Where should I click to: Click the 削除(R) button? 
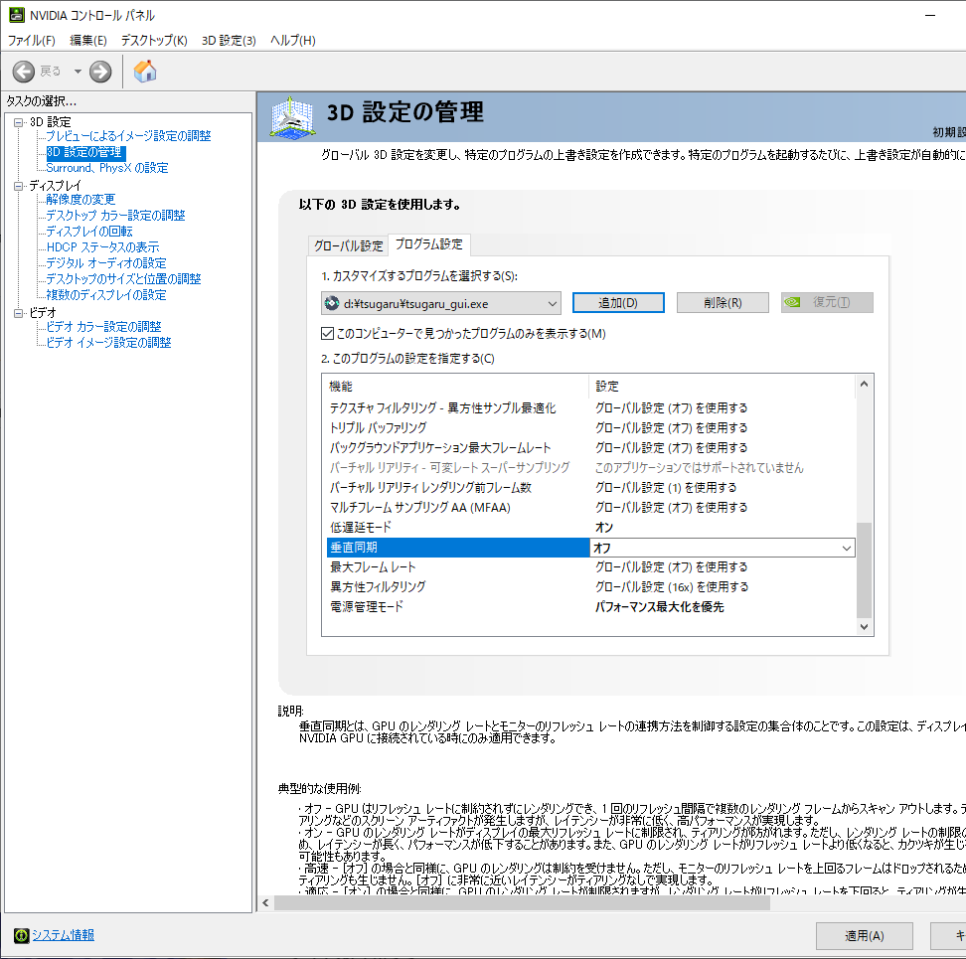pos(723,303)
